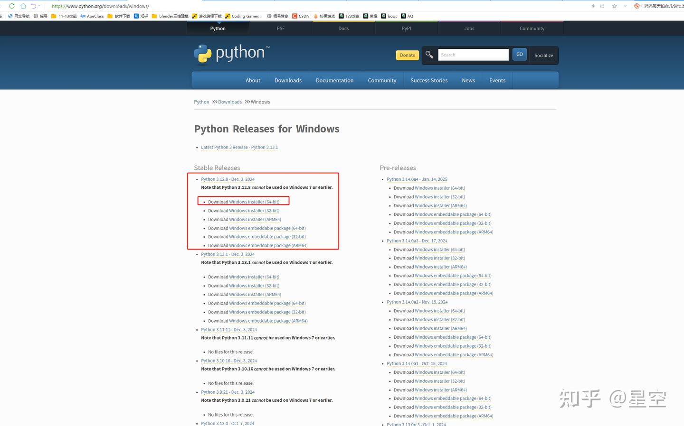684x426 pixels.
Task: Click the Downloads breadcrumb link
Action: (x=230, y=102)
